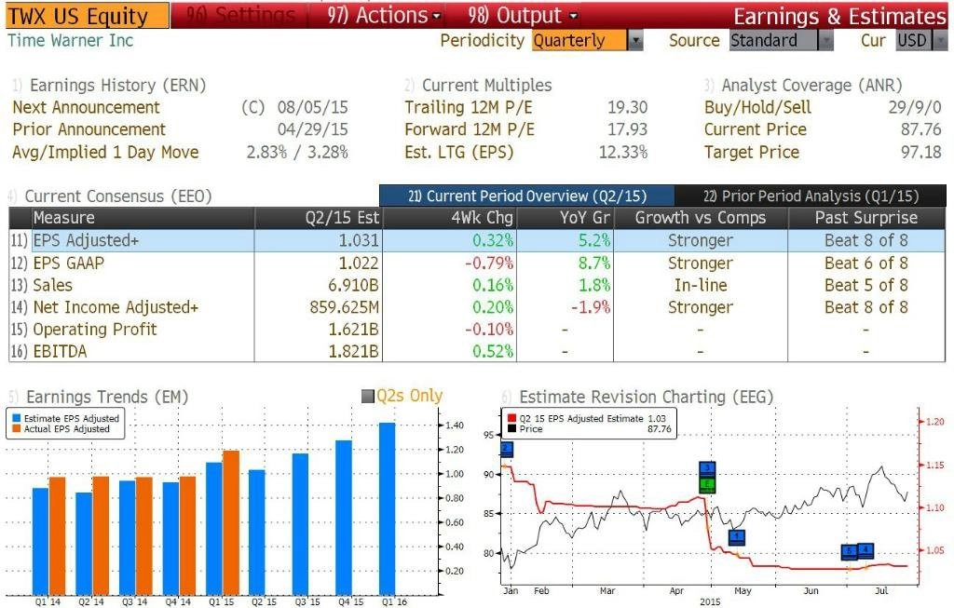Viewport: 954px width, 608px height.
Task: Open Analyst Coverage (ANR) link
Action: (811, 85)
